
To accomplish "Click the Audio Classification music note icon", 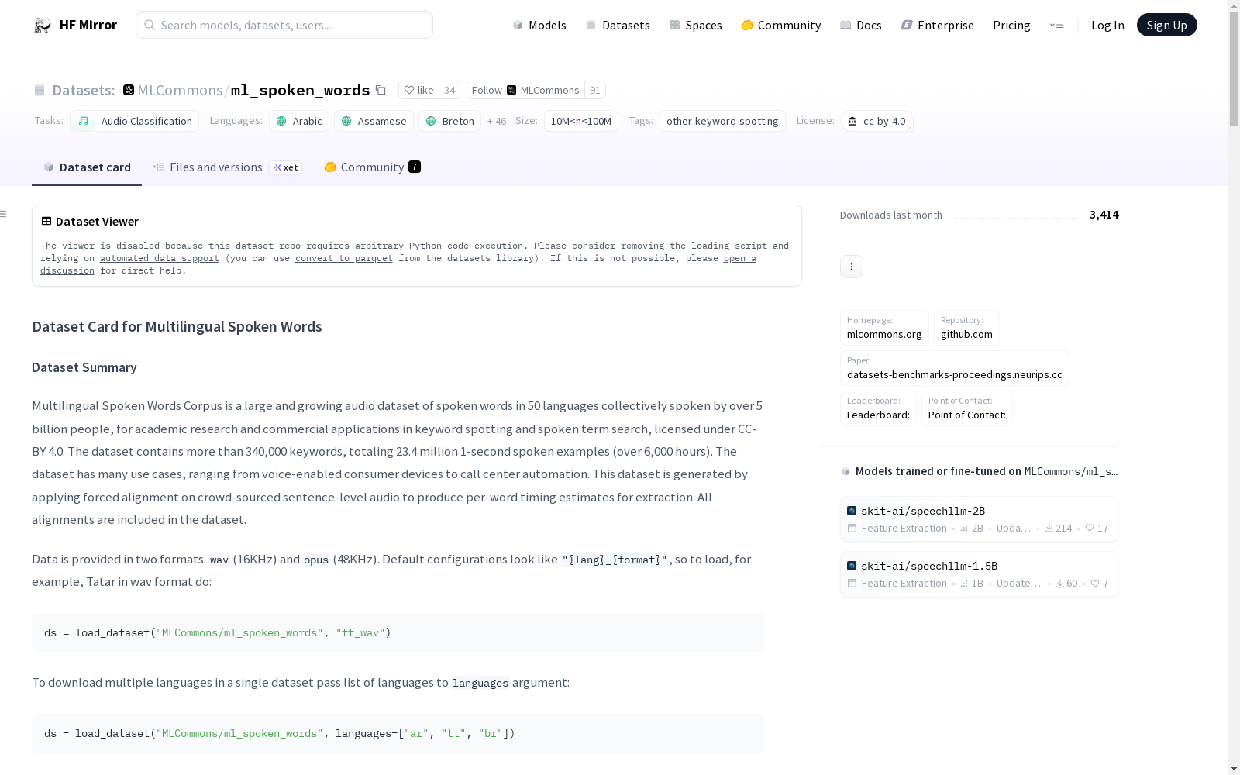I will [84, 121].
